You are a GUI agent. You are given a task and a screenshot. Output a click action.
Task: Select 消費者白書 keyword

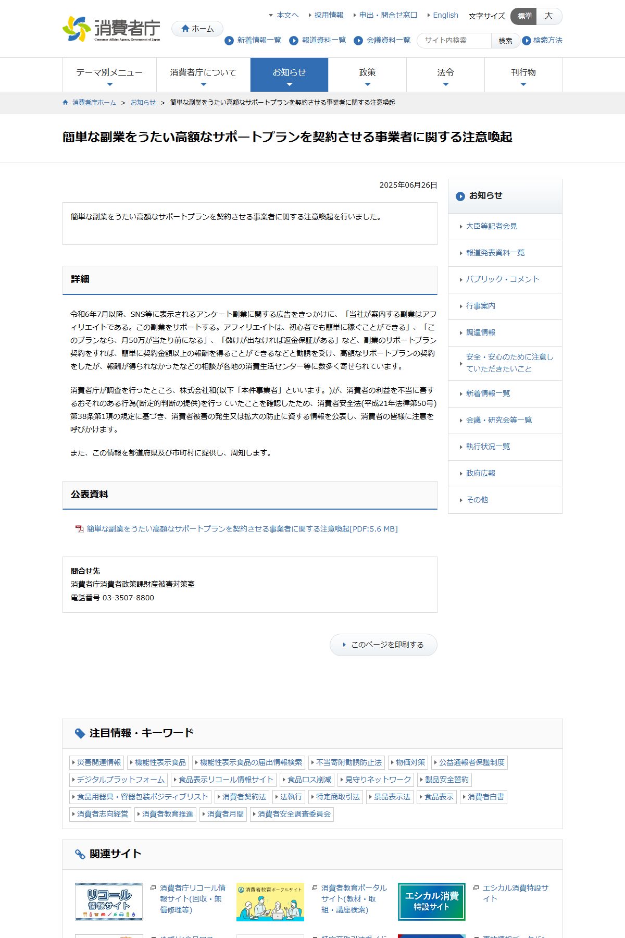pos(483,797)
